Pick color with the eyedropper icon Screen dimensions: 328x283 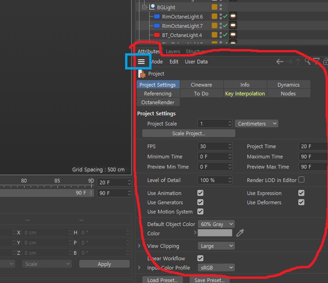[240, 233]
